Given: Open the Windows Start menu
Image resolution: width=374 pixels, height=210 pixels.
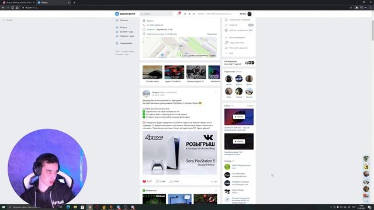Looking at the screenshot, I should click(x=4, y=207).
